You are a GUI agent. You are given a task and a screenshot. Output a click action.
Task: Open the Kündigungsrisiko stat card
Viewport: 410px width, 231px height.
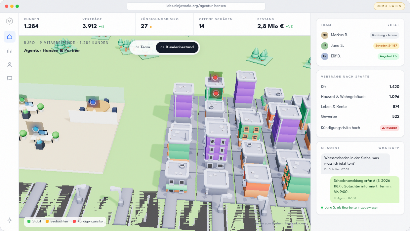point(164,24)
